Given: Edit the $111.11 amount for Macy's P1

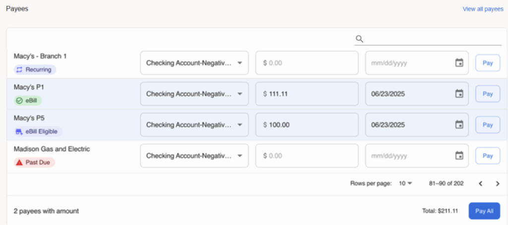Looking at the screenshot, I should pos(307,94).
